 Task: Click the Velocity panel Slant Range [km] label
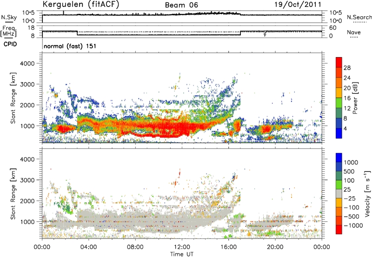tap(13, 194)
